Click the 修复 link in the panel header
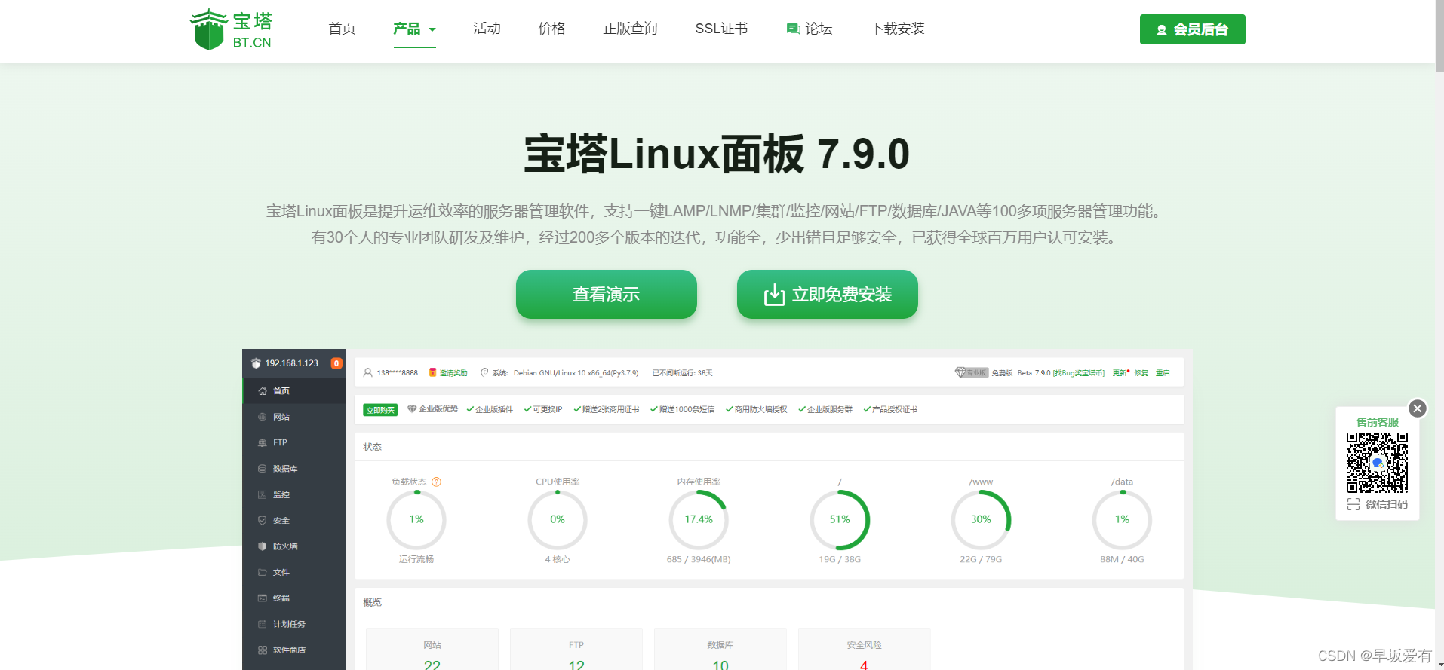 [1141, 373]
